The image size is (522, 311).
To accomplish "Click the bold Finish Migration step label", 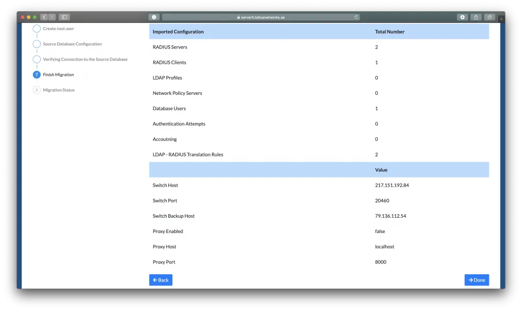I will [58, 74].
